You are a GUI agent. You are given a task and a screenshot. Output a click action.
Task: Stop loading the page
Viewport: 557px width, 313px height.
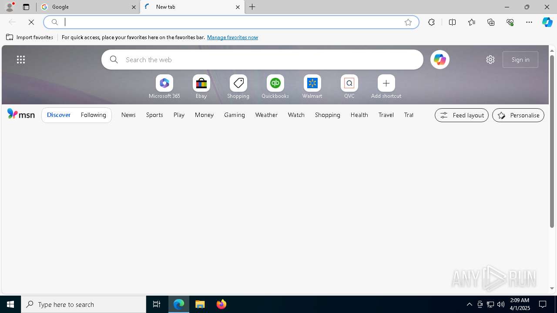tap(31, 22)
